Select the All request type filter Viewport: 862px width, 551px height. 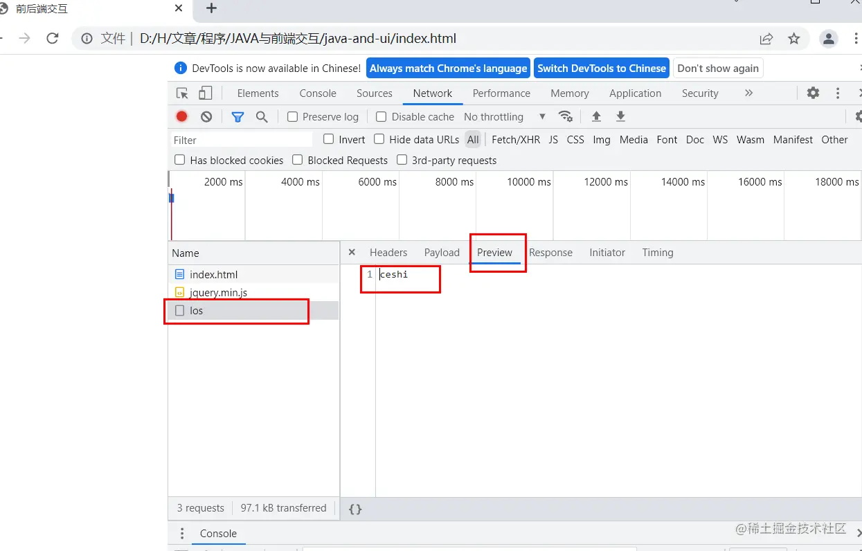click(473, 140)
